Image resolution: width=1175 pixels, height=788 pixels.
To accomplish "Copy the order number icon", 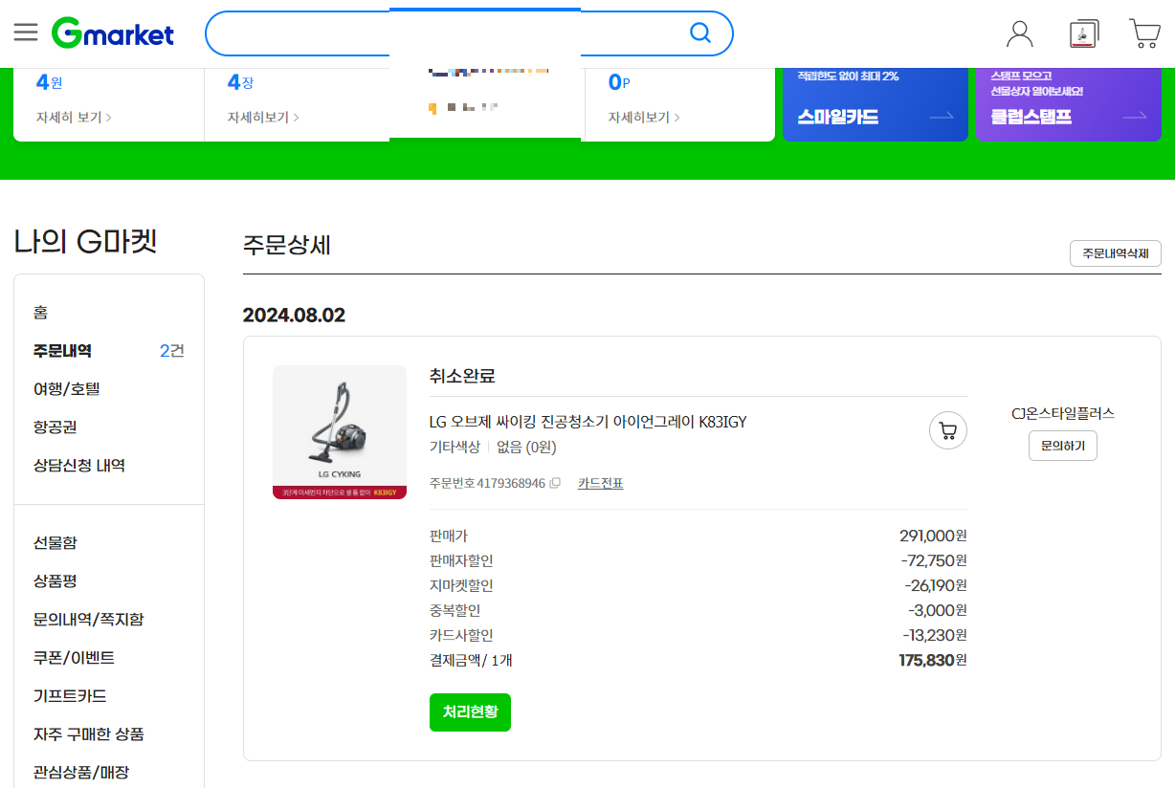I will click(555, 483).
